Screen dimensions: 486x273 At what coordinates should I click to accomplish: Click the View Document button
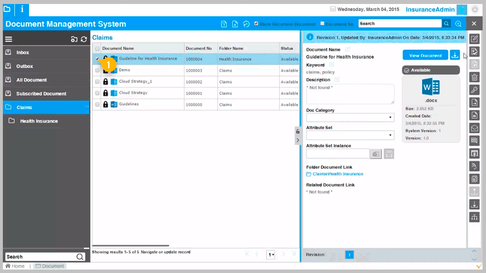click(425, 55)
